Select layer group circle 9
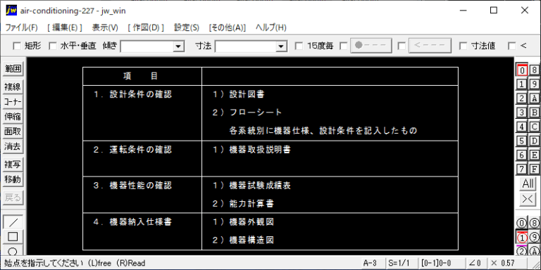 point(534,237)
